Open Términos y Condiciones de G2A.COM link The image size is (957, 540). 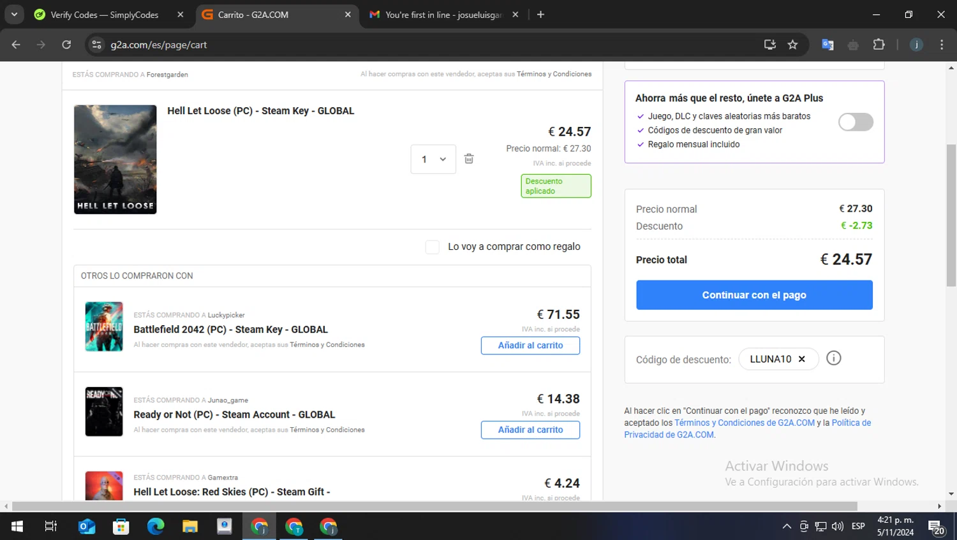[745, 423]
